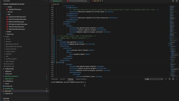Open the .gitignore file
Image resolution: width=179 pixels, height=101 pixels.
[x=8, y=71]
